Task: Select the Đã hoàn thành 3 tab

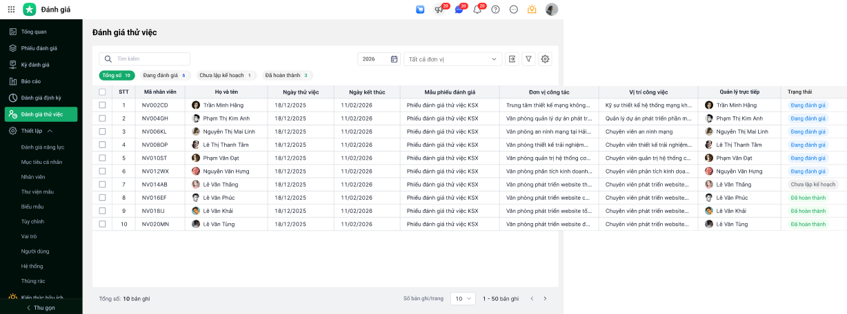Action: pos(286,75)
